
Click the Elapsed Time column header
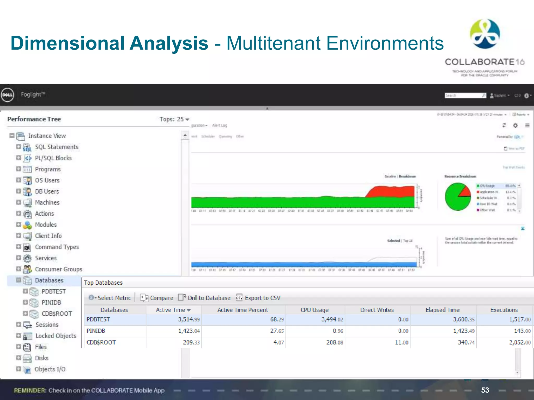(x=443, y=310)
